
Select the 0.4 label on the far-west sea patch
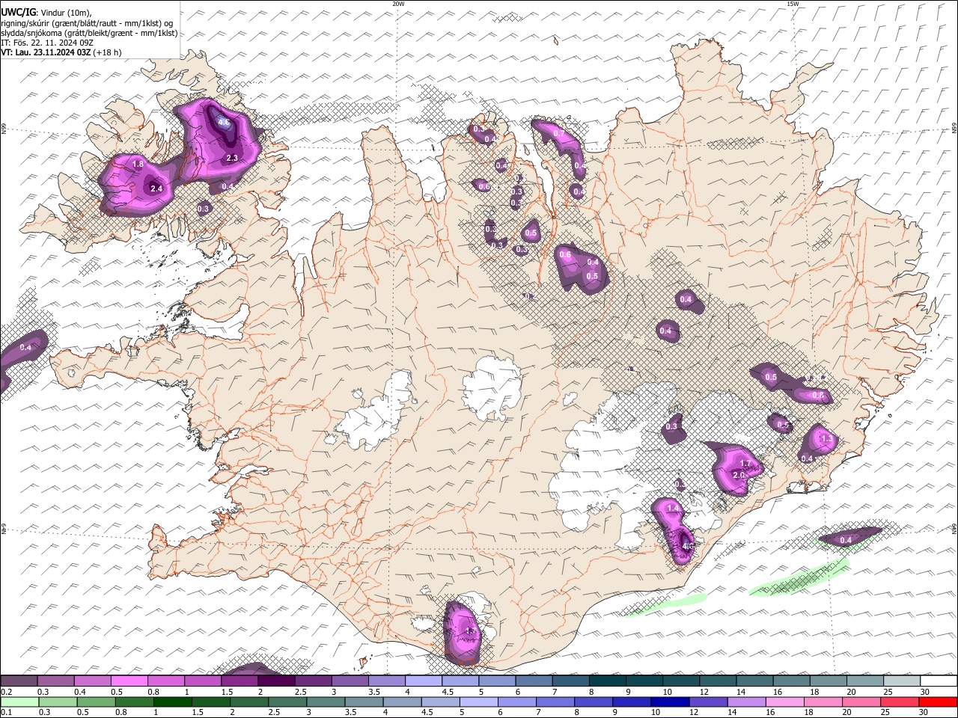[x=26, y=347]
